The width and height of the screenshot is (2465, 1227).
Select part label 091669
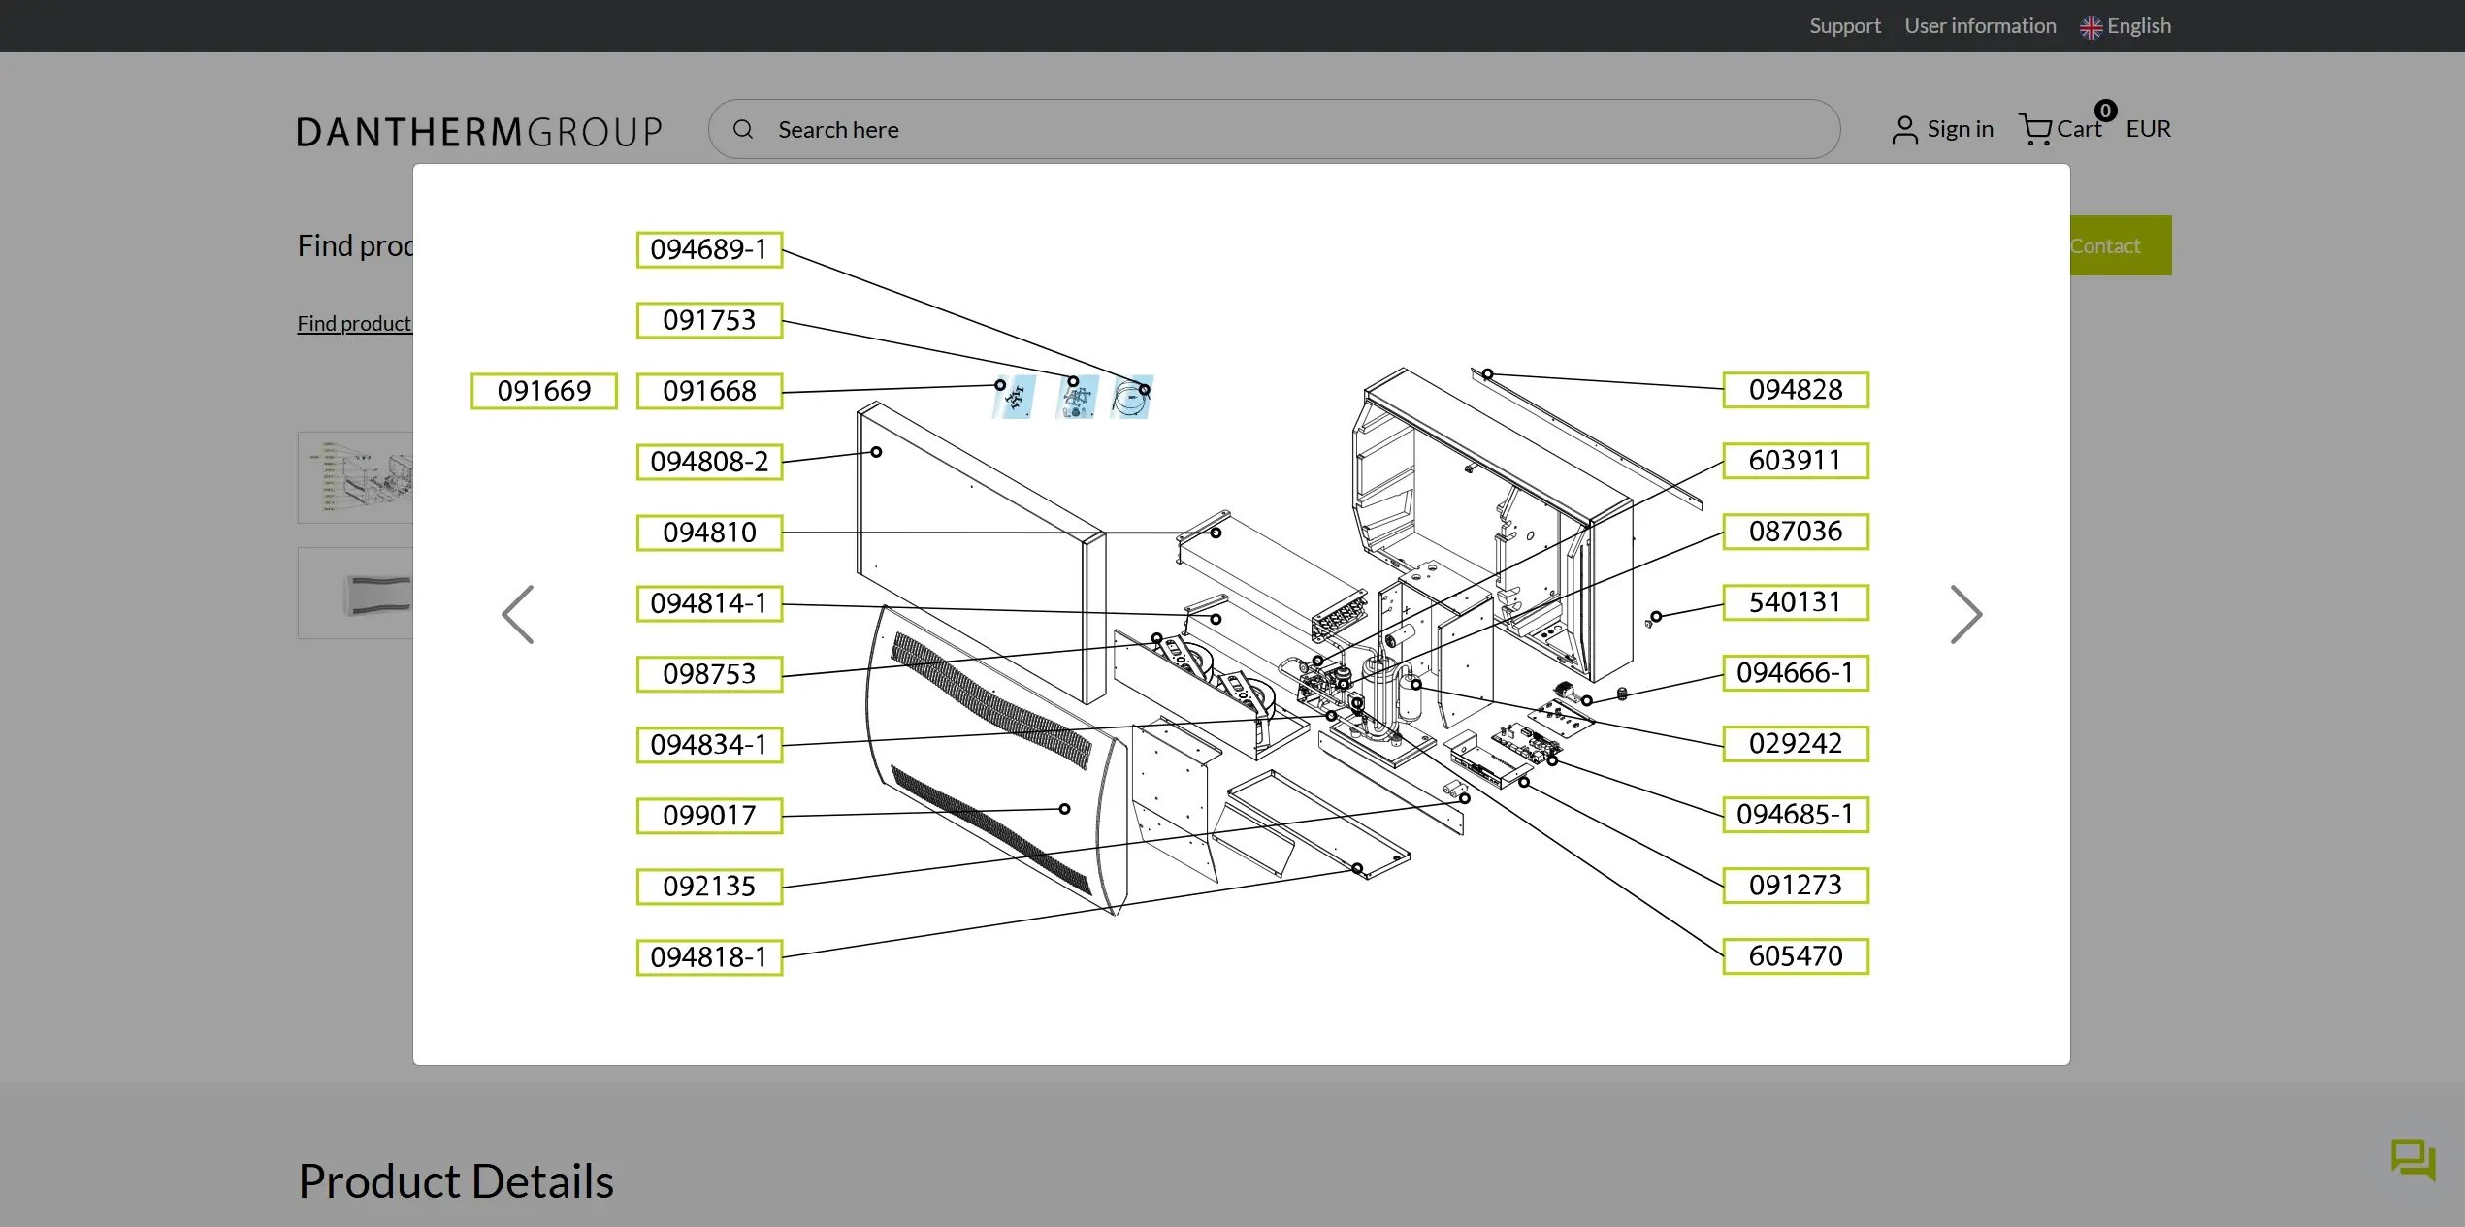(x=544, y=391)
